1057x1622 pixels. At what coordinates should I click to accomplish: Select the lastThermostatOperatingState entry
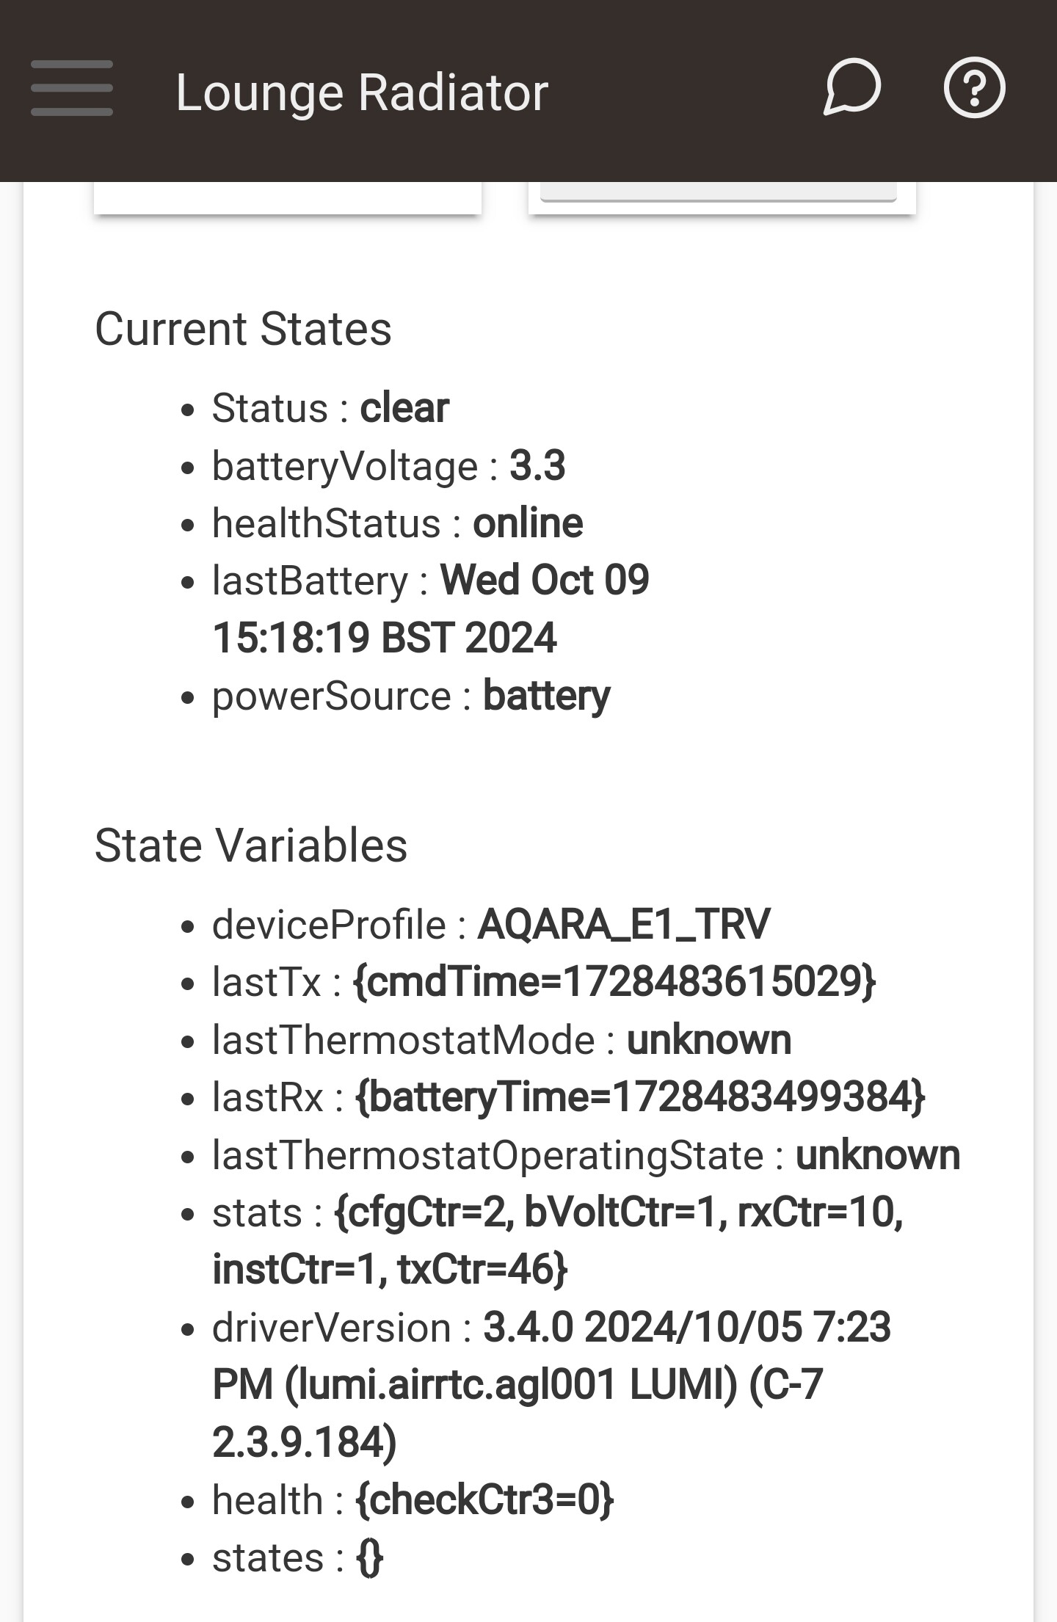pyautogui.click(x=586, y=1156)
